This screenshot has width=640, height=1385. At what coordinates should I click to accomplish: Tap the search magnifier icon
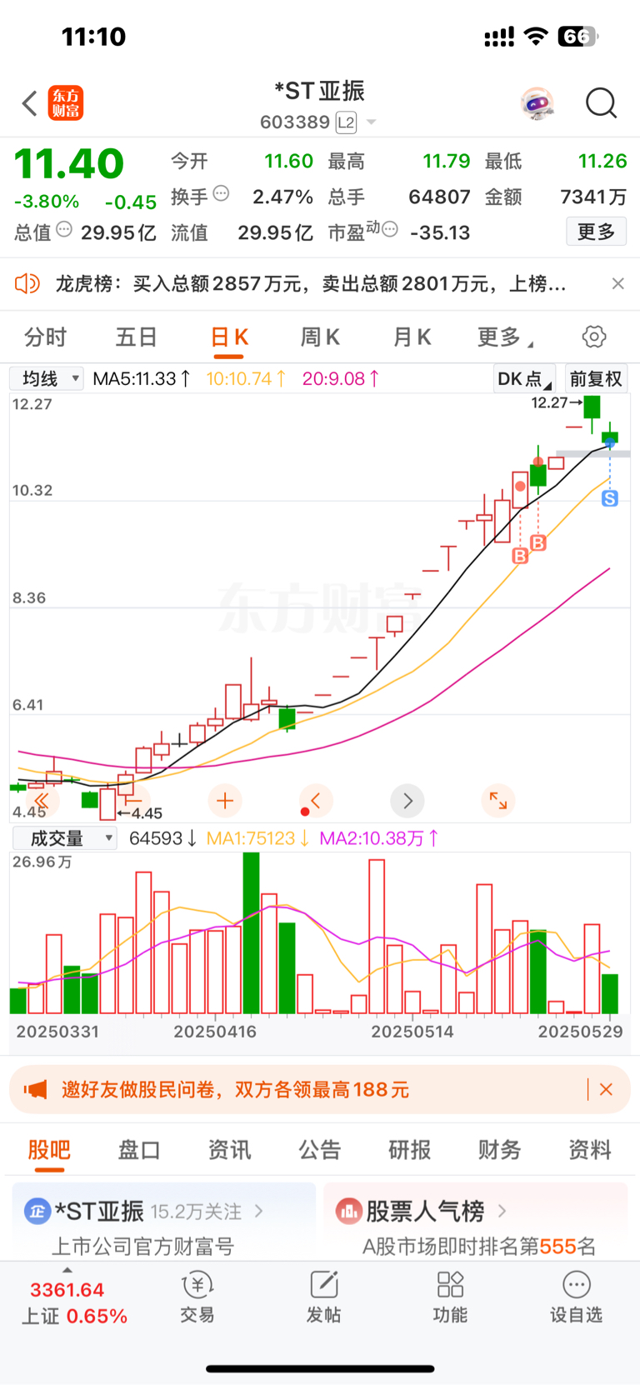tap(601, 104)
